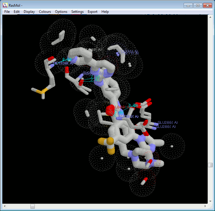Click the vertical scrollbar thumb
This screenshot has height=211, width=215.
(210, 165)
